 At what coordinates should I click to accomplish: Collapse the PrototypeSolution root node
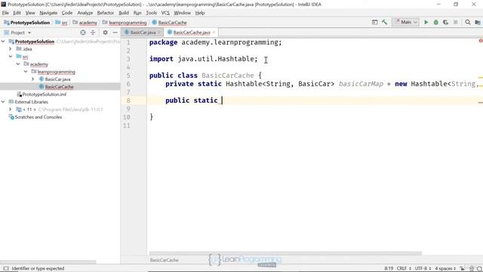[3, 42]
